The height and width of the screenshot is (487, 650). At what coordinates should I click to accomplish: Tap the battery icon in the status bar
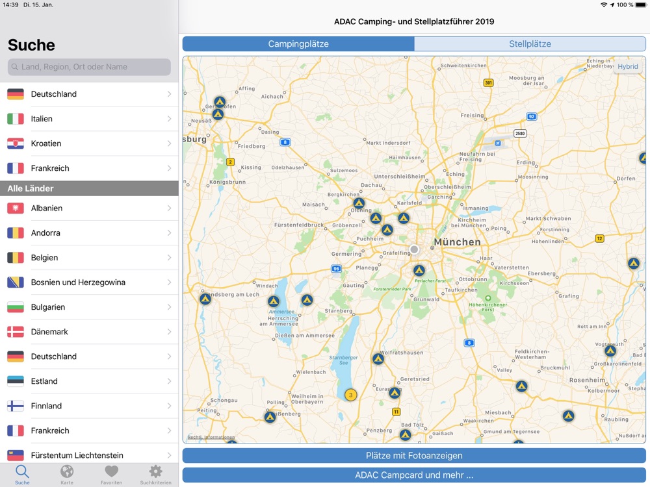(641, 5)
